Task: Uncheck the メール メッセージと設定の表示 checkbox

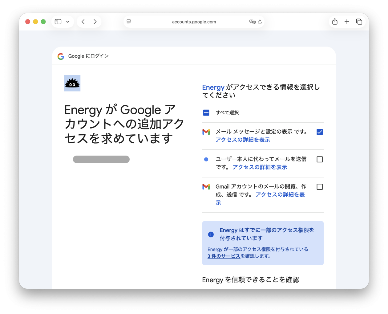Action: 320,132
